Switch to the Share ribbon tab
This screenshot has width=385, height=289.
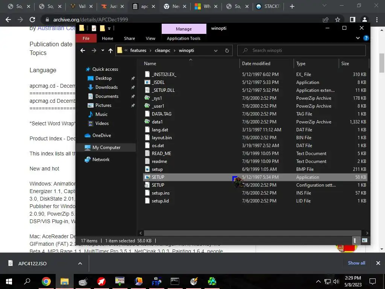(x=129, y=38)
